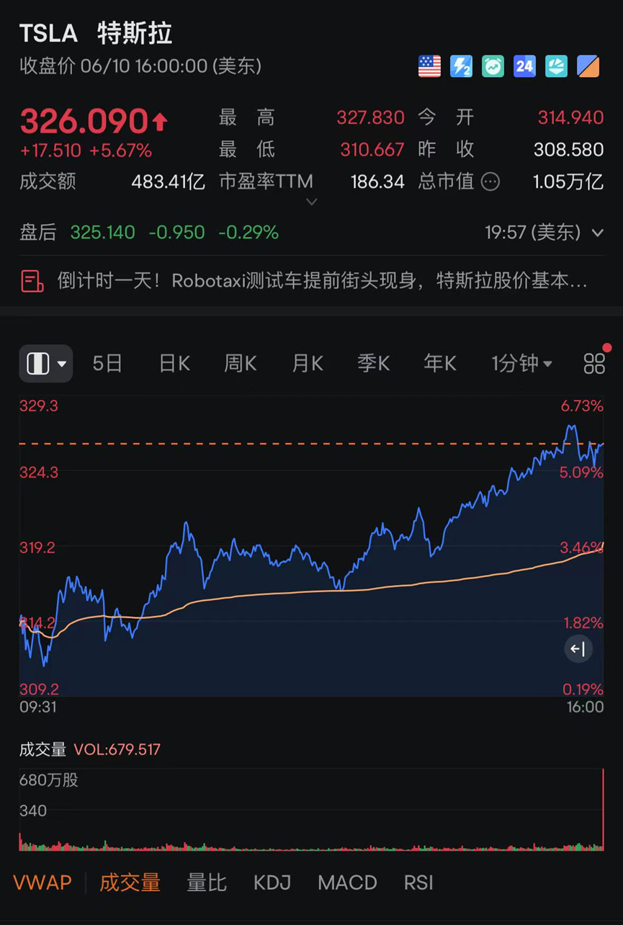The image size is (623, 925).
Task: Click the US flag market icon
Action: tap(429, 66)
